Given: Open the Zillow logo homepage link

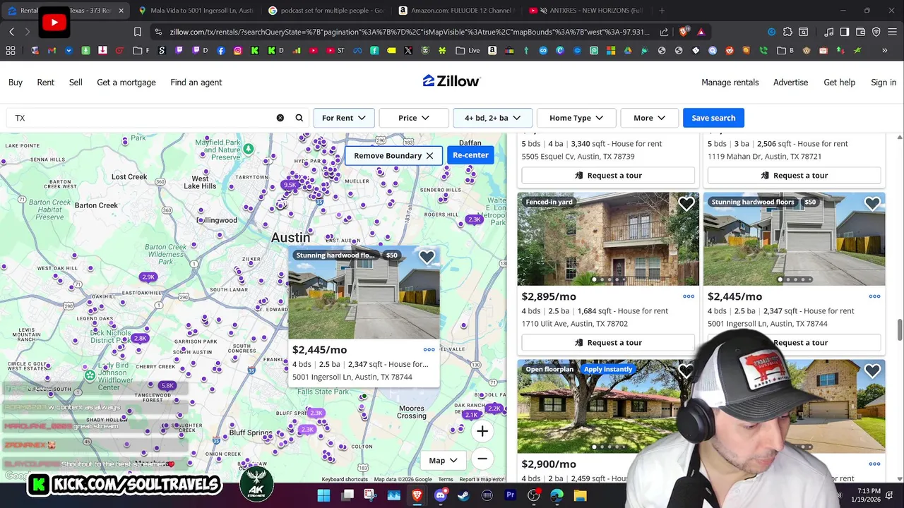Looking at the screenshot, I should 452,81.
